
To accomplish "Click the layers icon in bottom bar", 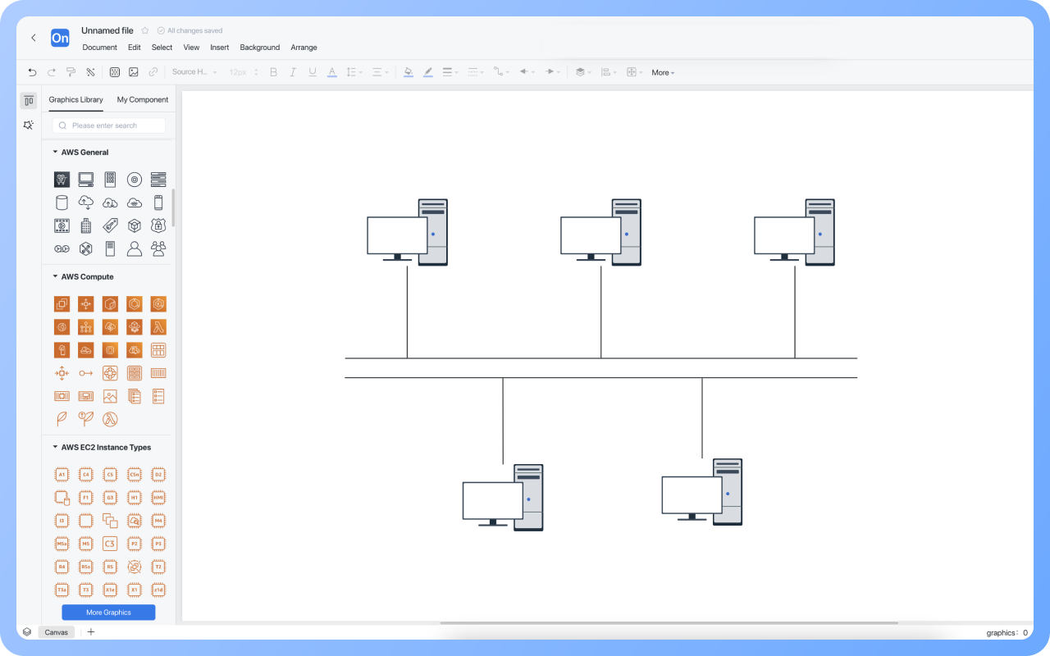I will [27, 632].
